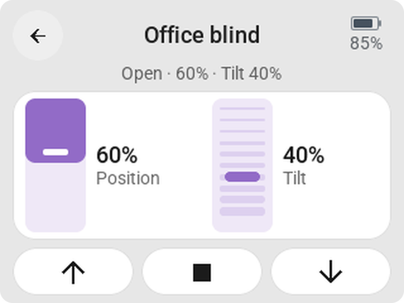Screen dimensions: 404x303
Task: Click the Tilt label
Action: 295,178
